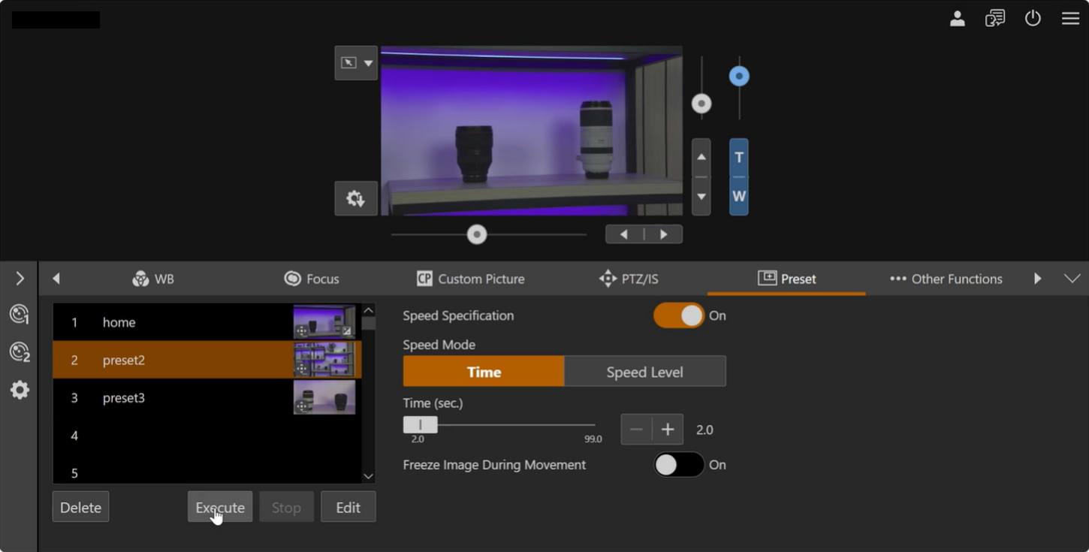Viewport: 1089px width, 552px height.
Task: Click the user account icon
Action: pos(957,19)
